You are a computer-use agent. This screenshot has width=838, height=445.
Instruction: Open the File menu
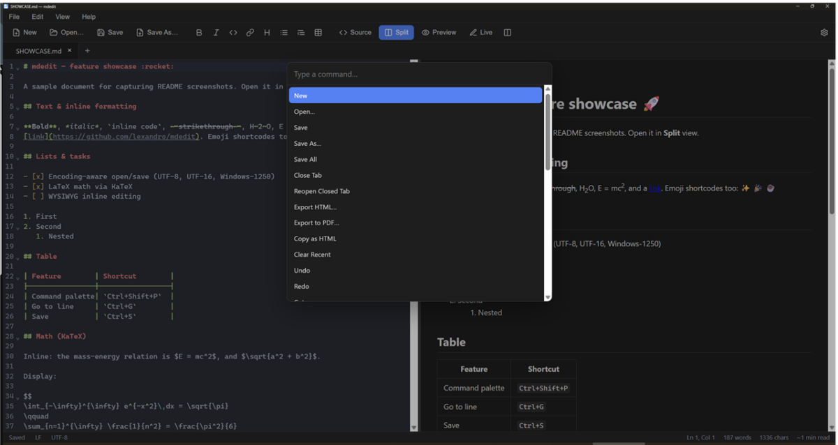pos(14,17)
